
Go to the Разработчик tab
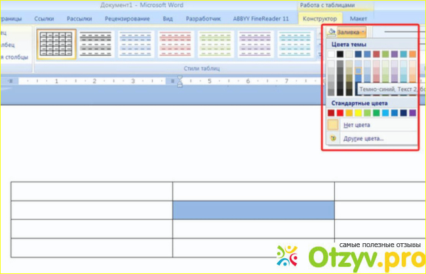click(203, 19)
